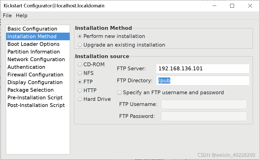Select CD-ROM as installation source
The image size is (259, 160).
point(80,64)
